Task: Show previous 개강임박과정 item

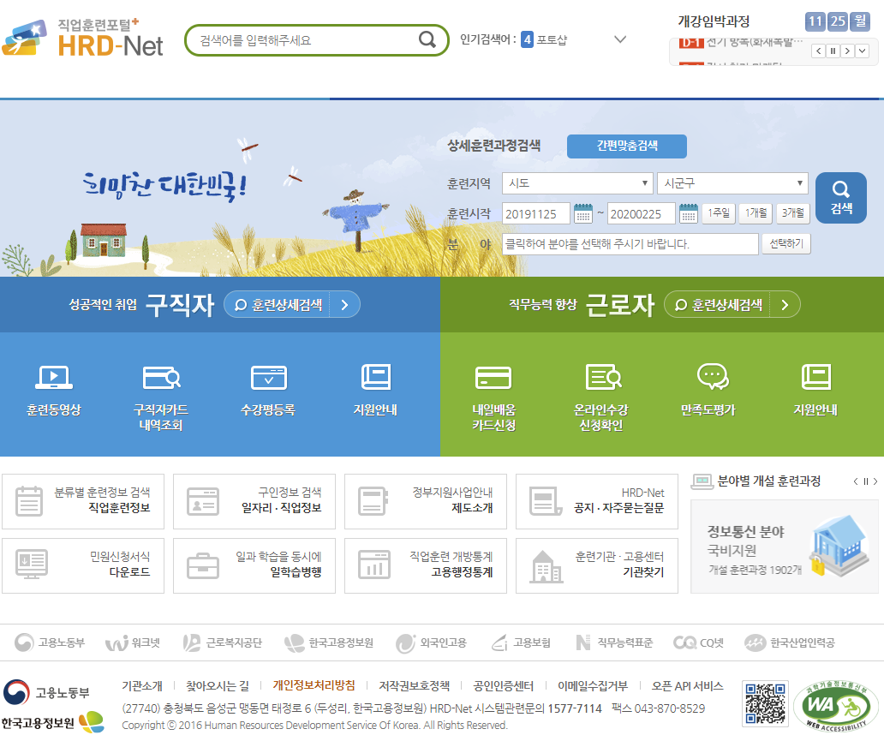Action: tap(819, 51)
